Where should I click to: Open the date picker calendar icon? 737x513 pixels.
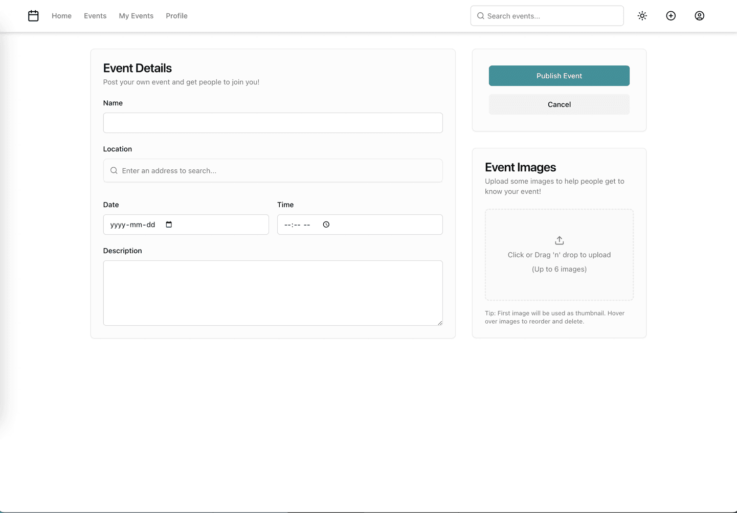tap(169, 225)
